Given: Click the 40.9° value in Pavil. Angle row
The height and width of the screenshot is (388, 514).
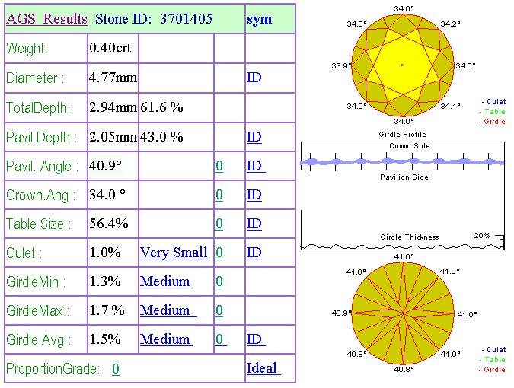Looking at the screenshot, I should pyautogui.click(x=105, y=166).
